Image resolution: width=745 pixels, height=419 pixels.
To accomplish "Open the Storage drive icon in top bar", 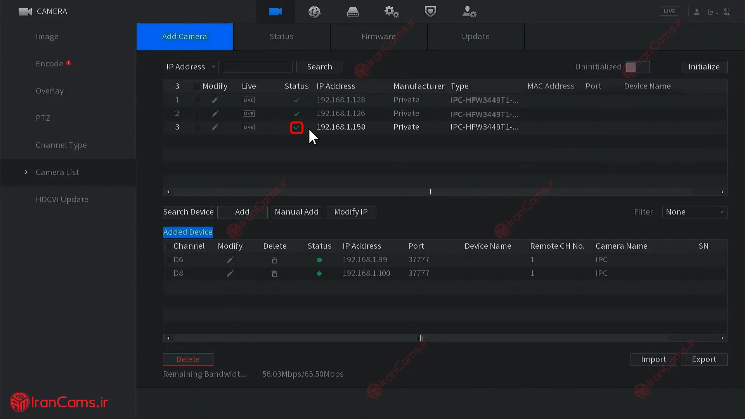I will [x=353, y=12].
